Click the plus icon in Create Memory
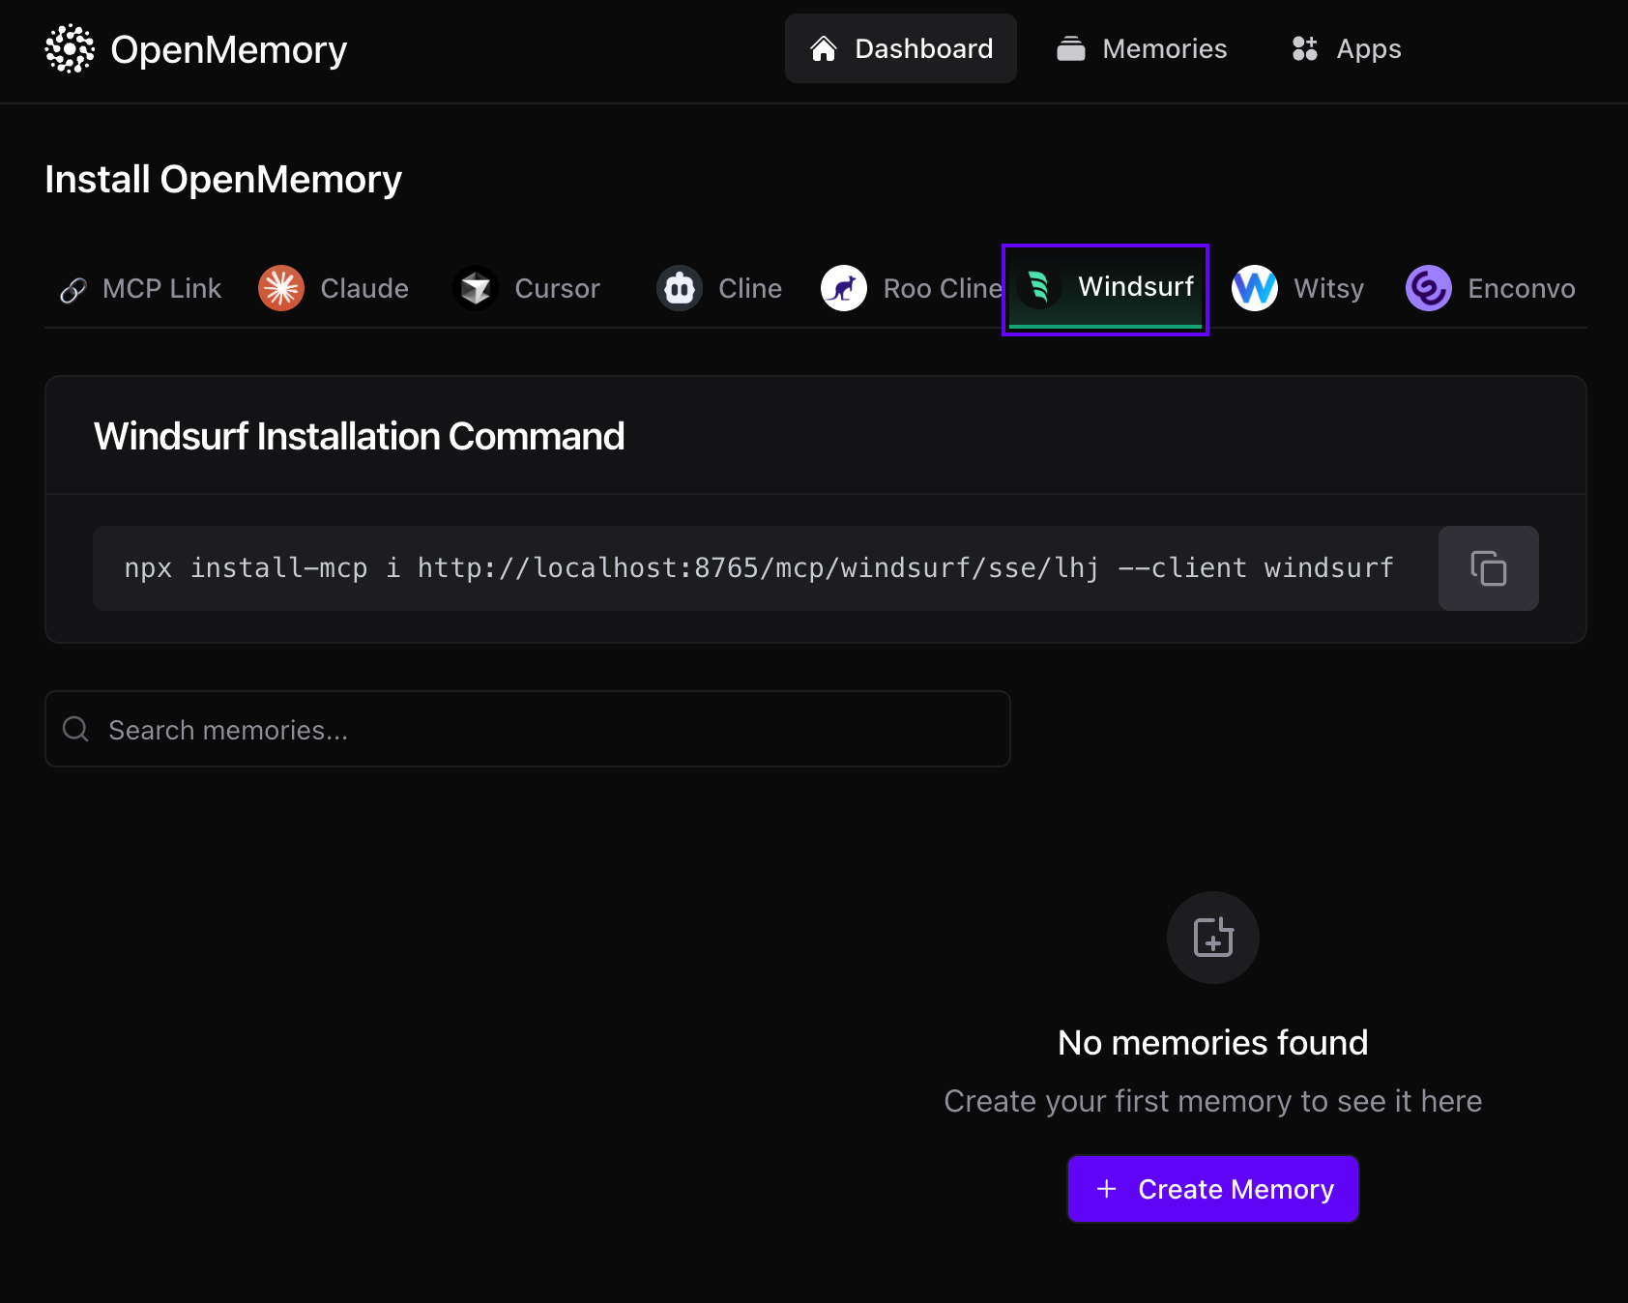 tap(1107, 1189)
